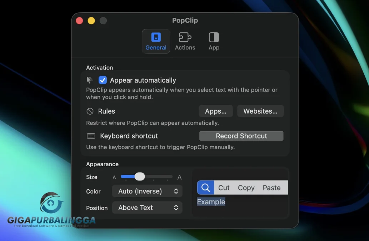Image resolution: width=369 pixels, height=241 pixels.
Task: Click Cut in the preview bar
Action: point(224,188)
